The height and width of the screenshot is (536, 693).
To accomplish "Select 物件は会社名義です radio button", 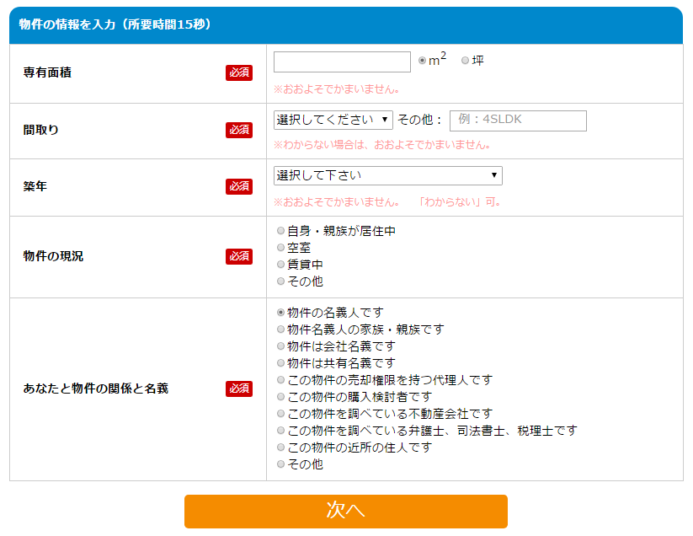I will click(x=281, y=346).
